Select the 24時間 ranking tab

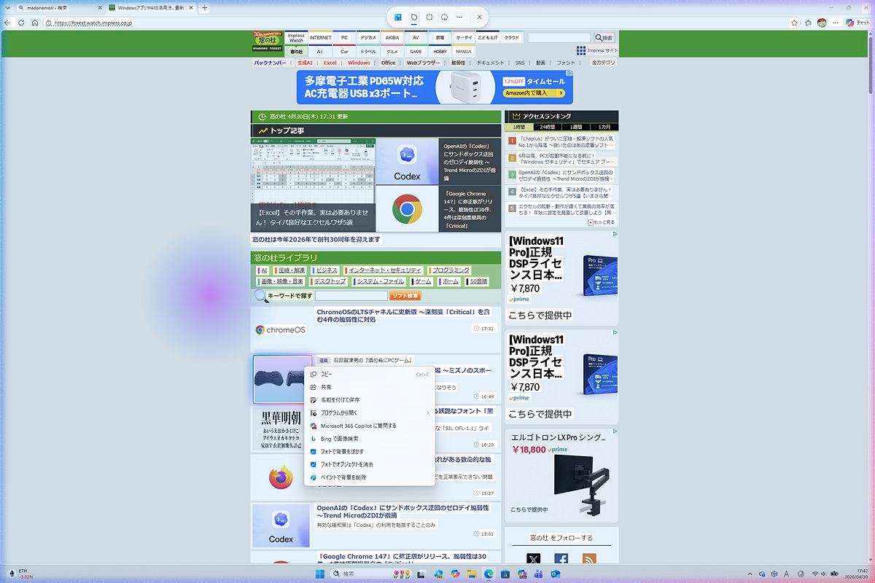[547, 127]
